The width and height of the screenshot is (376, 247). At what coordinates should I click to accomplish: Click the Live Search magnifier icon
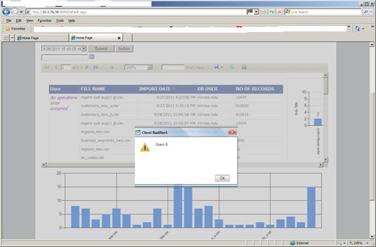pos(365,12)
